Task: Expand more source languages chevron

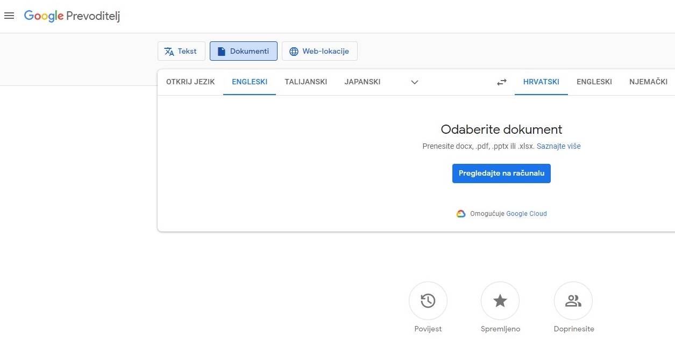Action: click(415, 82)
